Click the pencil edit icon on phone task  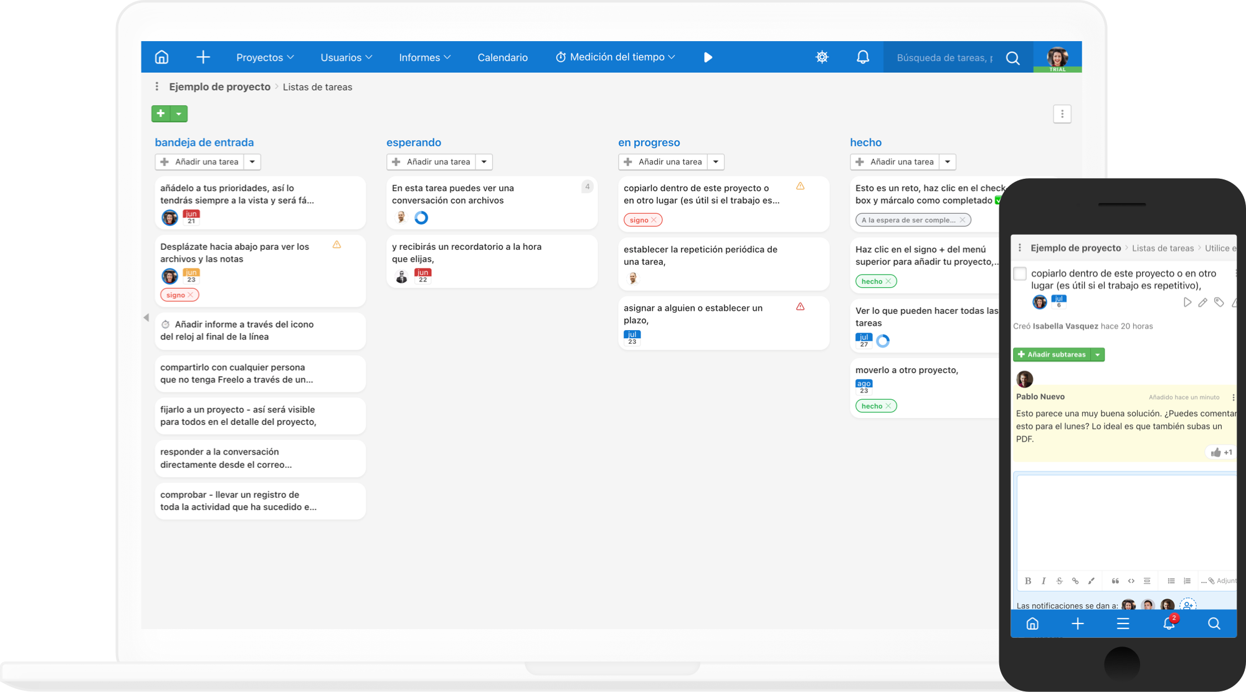coord(1202,302)
